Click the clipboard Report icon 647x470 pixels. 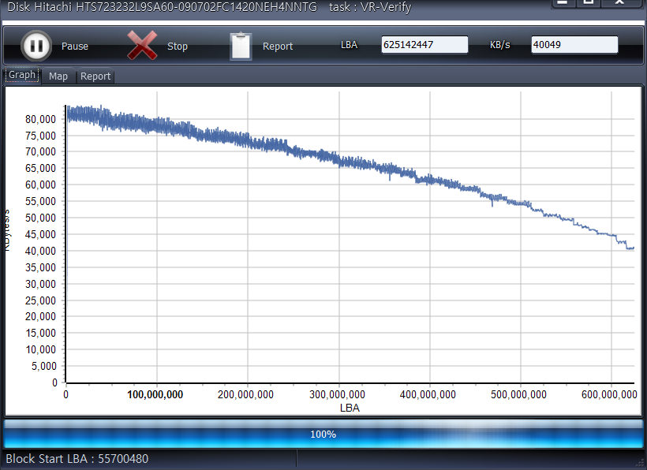pos(241,46)
